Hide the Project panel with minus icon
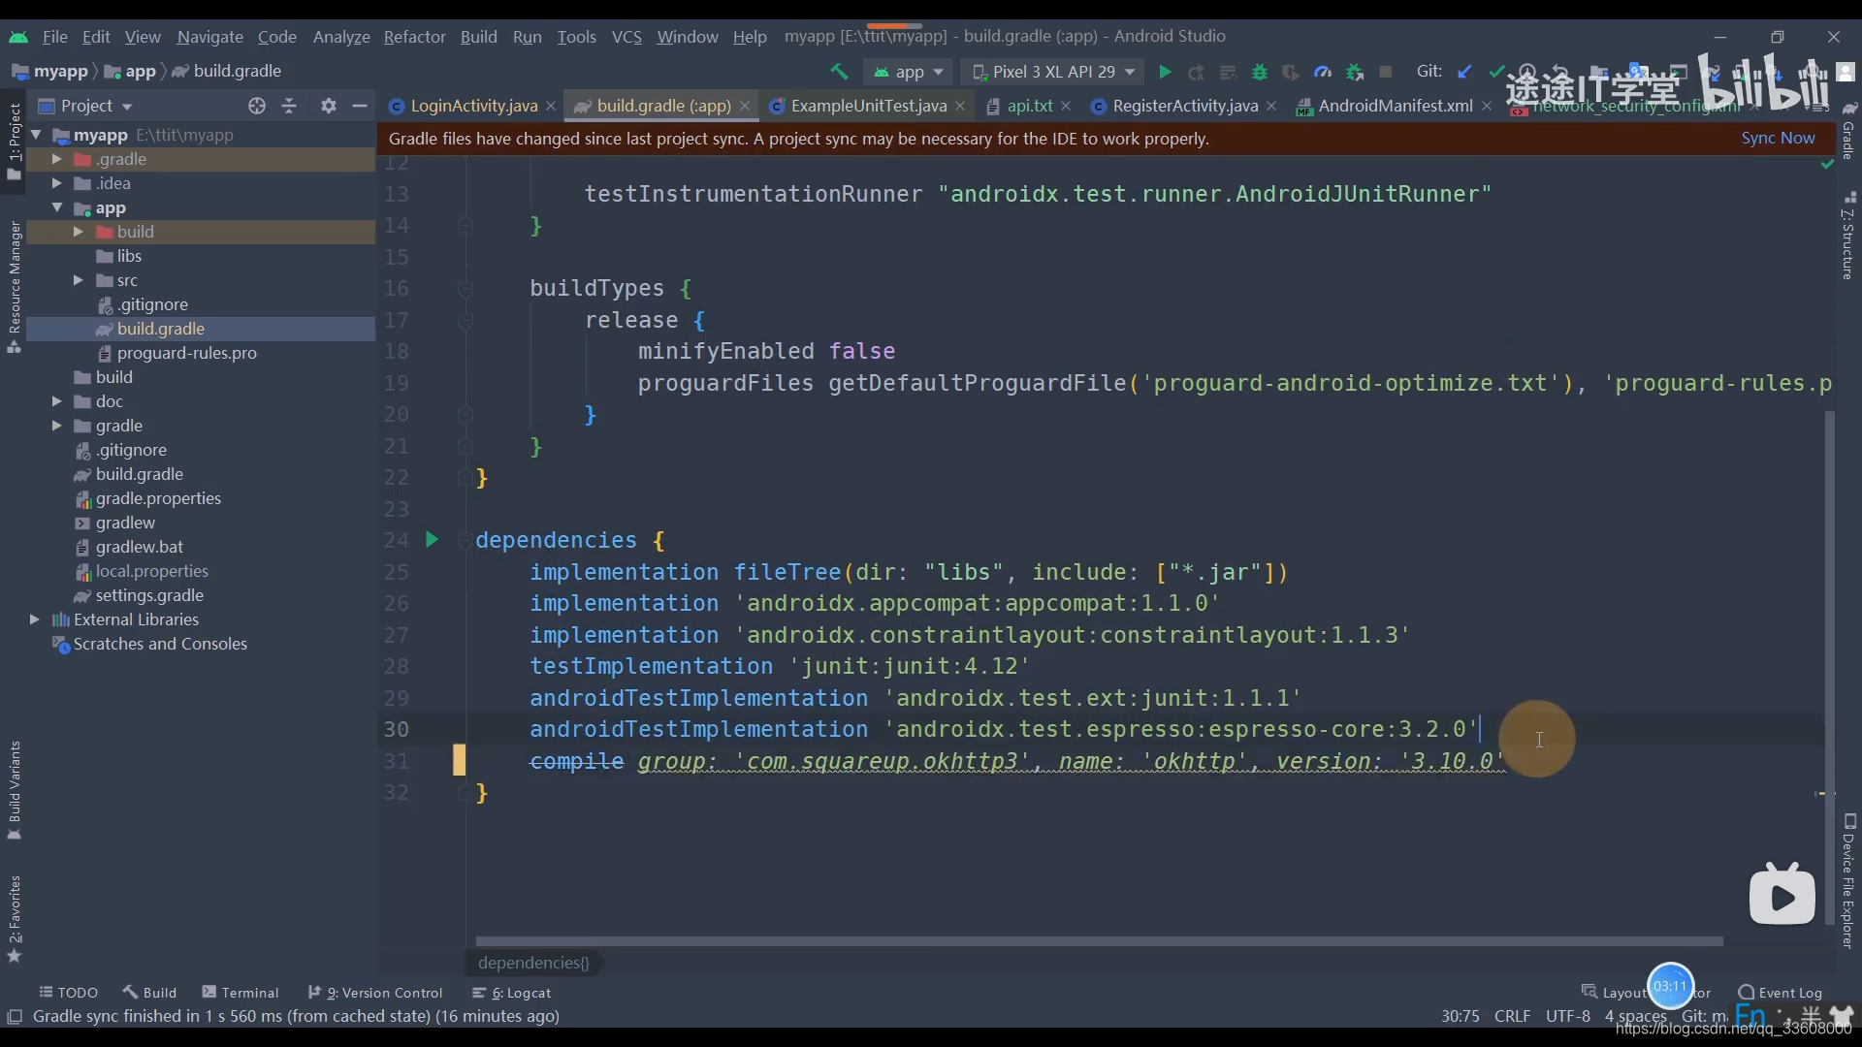This screenshot has width=1862, height=1047. click(360, 106)
